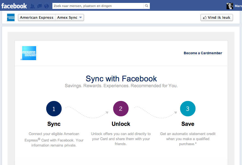Screen dimensions: 242x165
Task: Open the profile name in top bar
Action: tap(238, 6)
